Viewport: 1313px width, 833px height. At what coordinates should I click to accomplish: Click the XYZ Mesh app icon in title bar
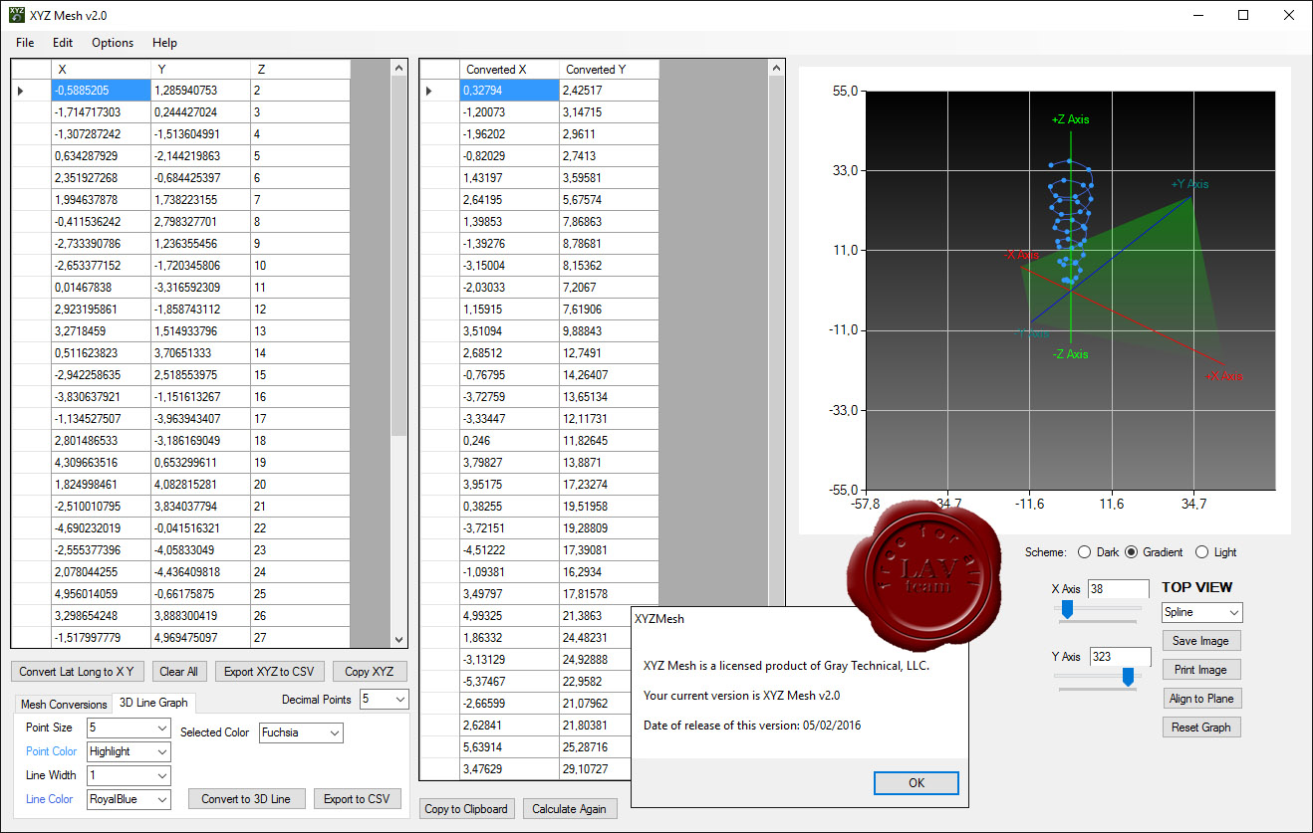pos(17,15)
